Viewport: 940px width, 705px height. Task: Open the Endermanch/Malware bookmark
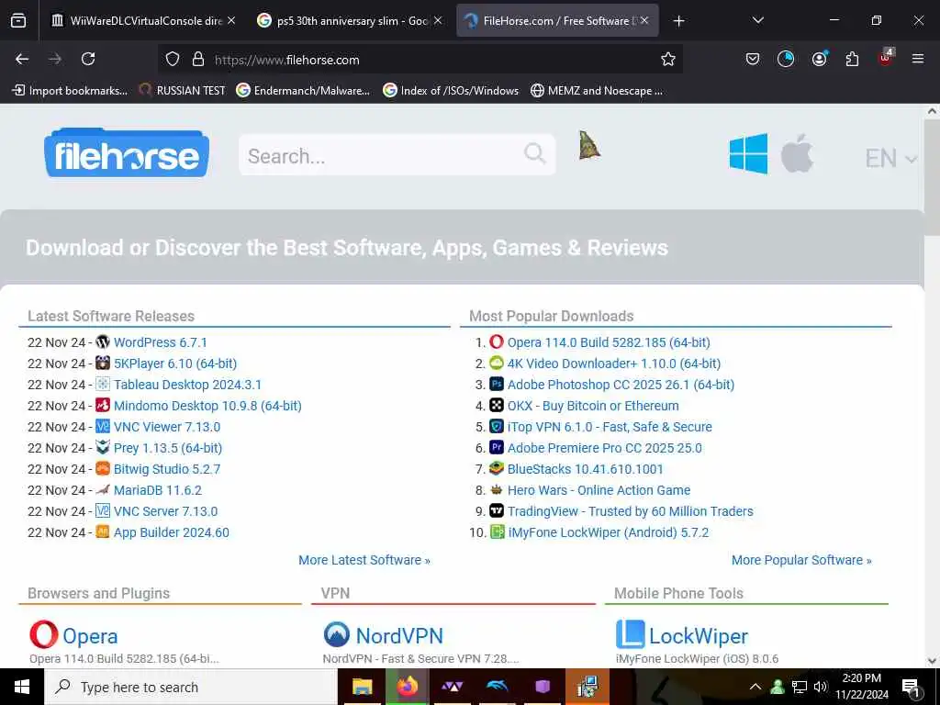click(x=303, y=91)
